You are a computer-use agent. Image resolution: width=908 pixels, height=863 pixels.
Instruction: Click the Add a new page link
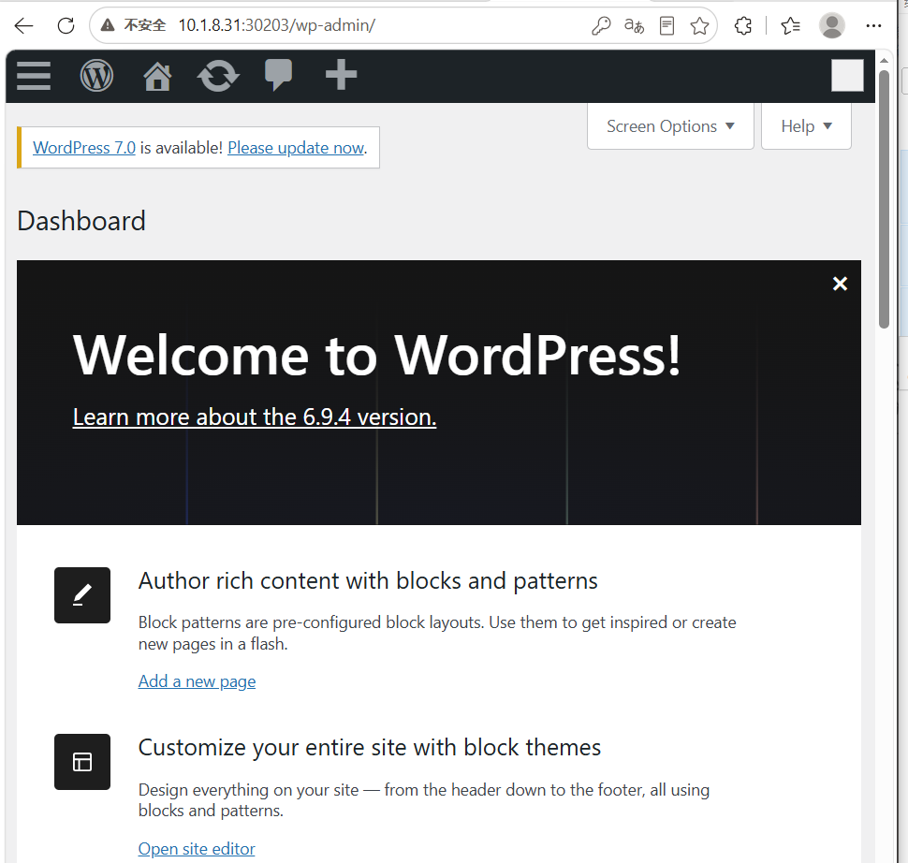(197, 681)
